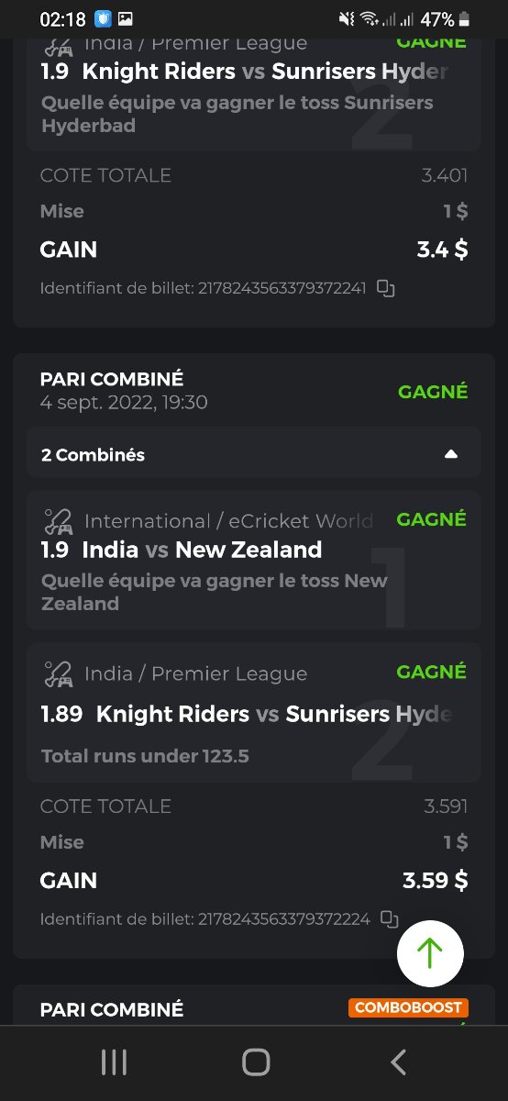Copy ticket ID ending in 2241
Screen dimensions: 508x1101
386,289
